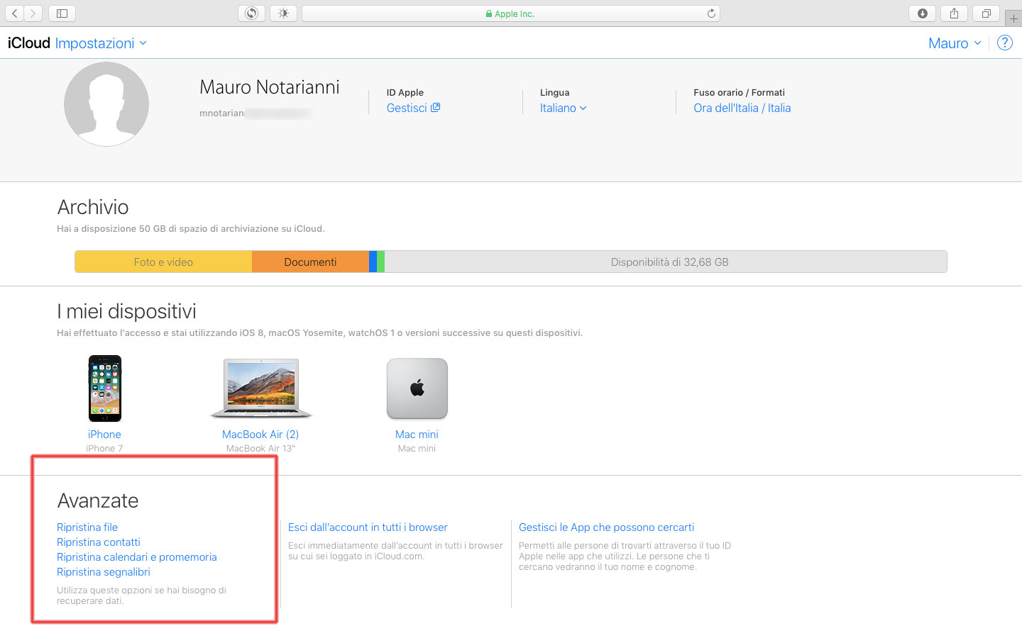1022x638 pixels.
Task: Click the Foto e video storage segment
Action: [x=163, y=262]
